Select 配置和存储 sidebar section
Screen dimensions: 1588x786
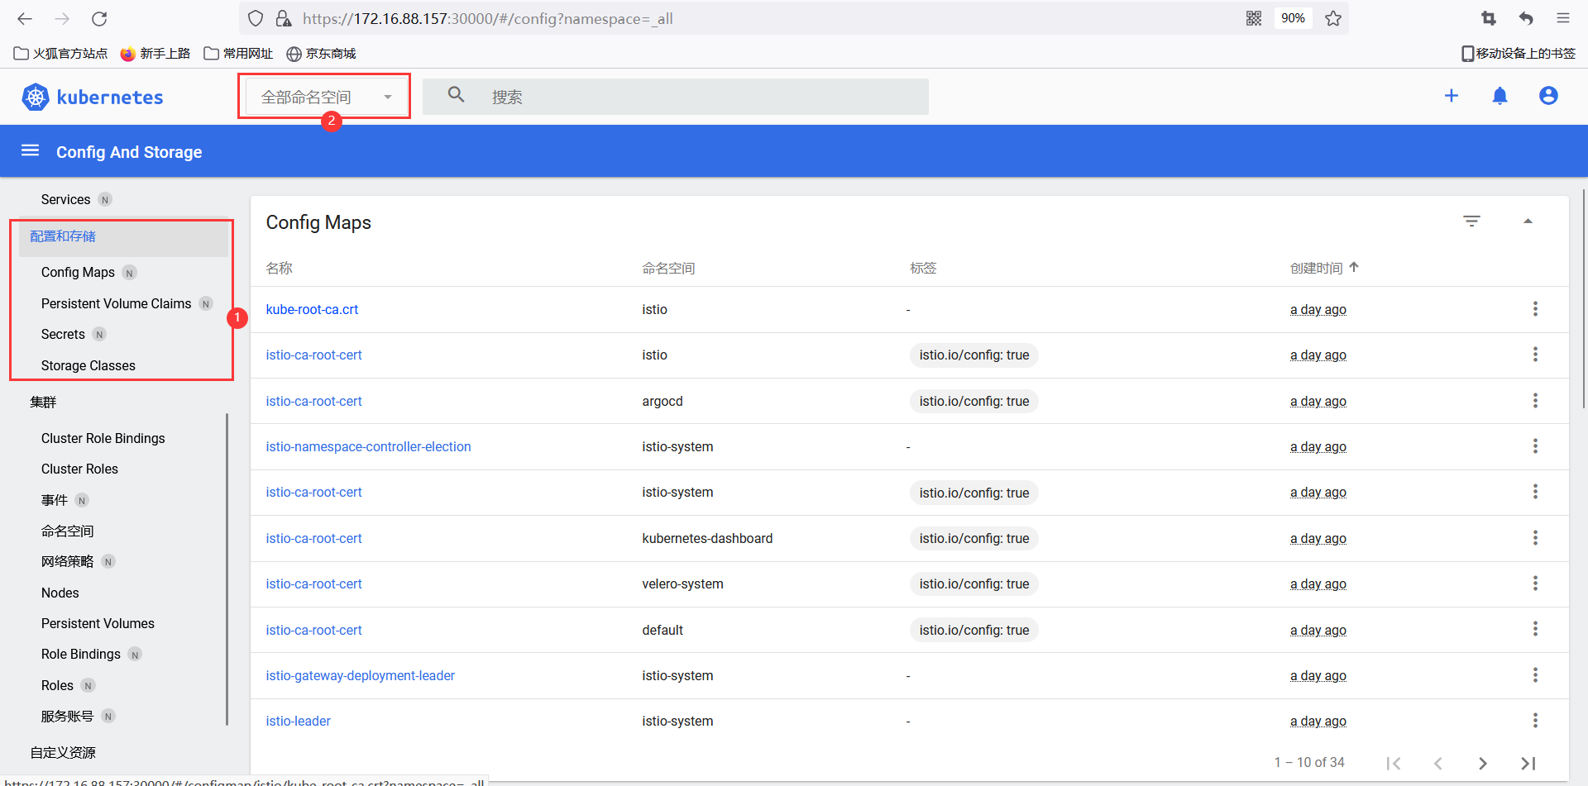click(123, 236)
